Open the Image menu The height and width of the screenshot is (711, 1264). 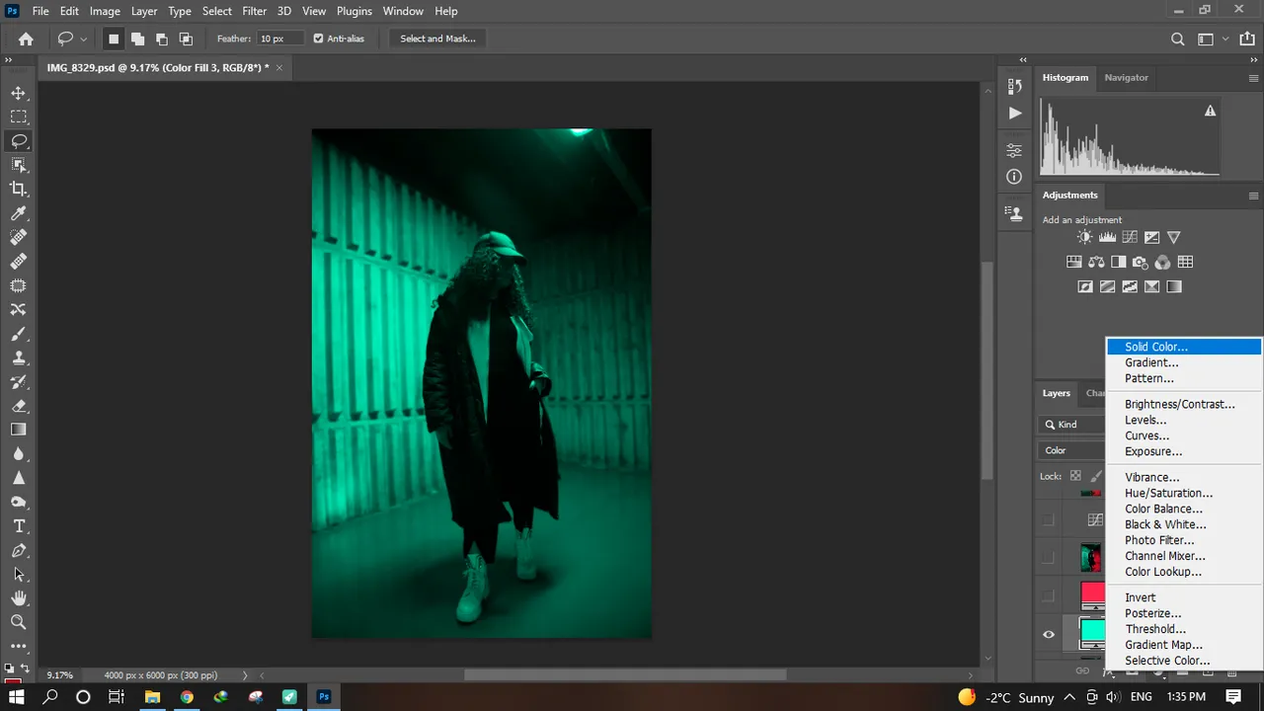[x=105, y=11]
